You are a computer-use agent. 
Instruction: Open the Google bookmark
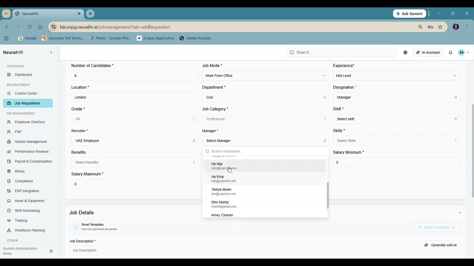[x=27, y=38]
